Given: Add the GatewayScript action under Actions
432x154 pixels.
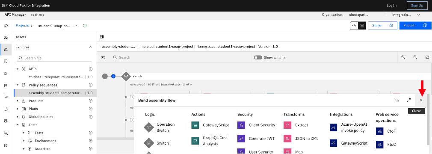Looking at the screenshot, I should [210, 125].
